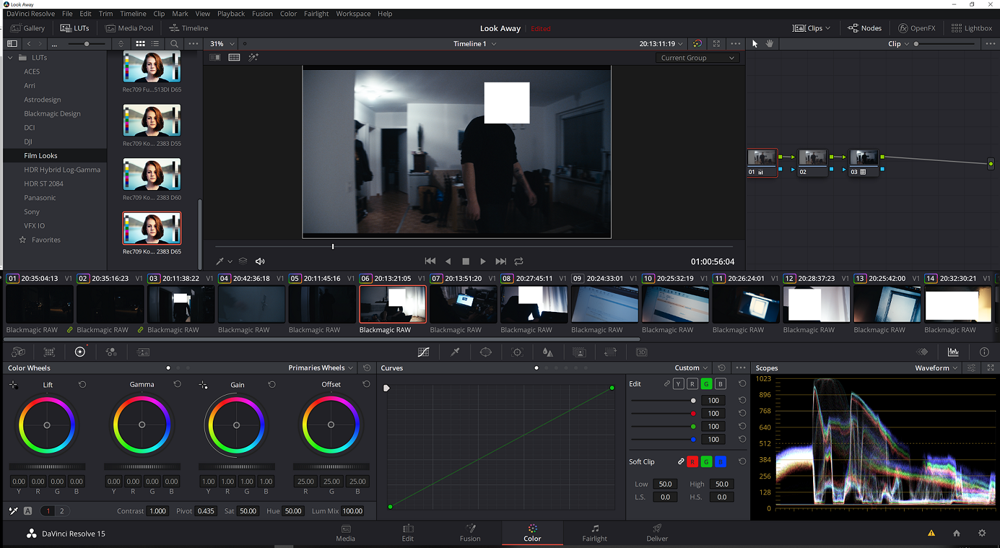Toggle Image Wipe in viewer

[215, 57]
